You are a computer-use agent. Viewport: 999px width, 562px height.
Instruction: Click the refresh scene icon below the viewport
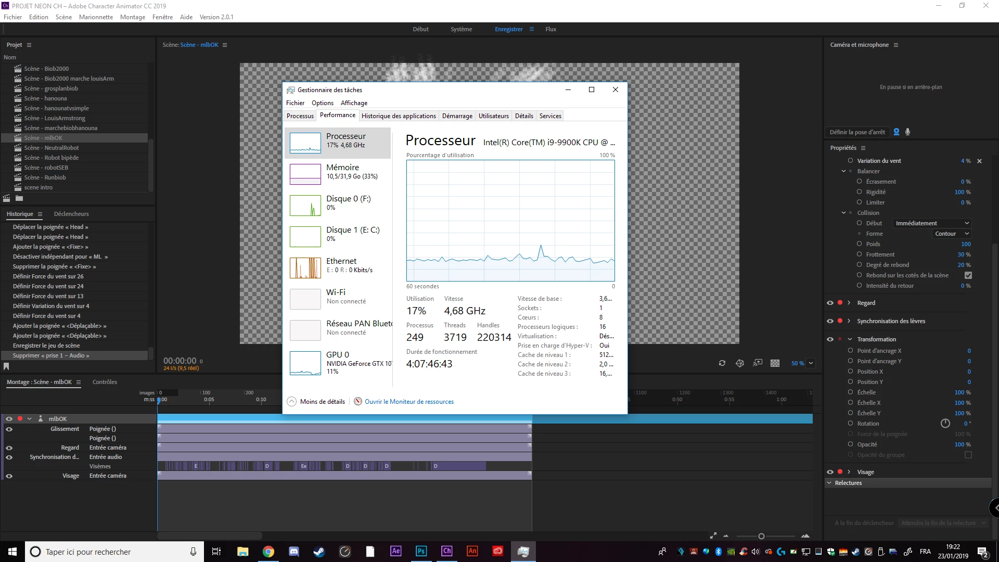click(722, 363)
